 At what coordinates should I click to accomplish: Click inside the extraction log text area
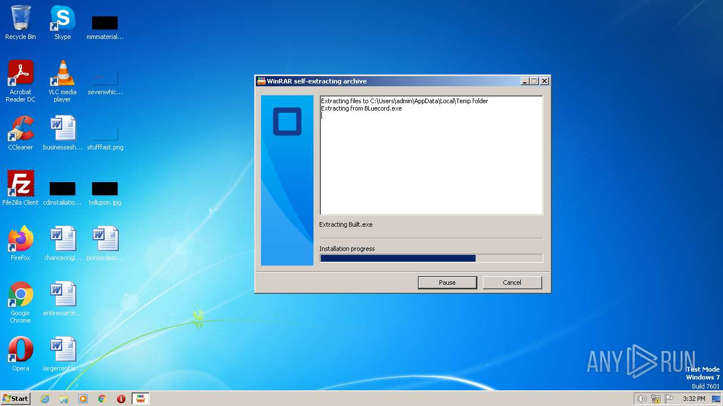(x=432, y=155)
